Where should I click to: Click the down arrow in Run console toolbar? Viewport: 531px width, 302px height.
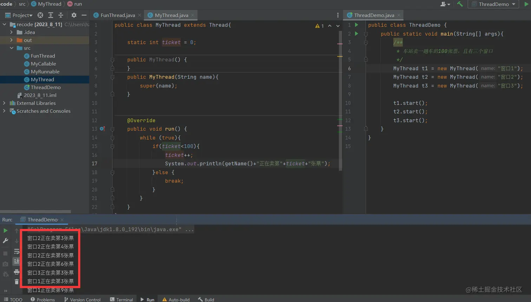point(17,241)
